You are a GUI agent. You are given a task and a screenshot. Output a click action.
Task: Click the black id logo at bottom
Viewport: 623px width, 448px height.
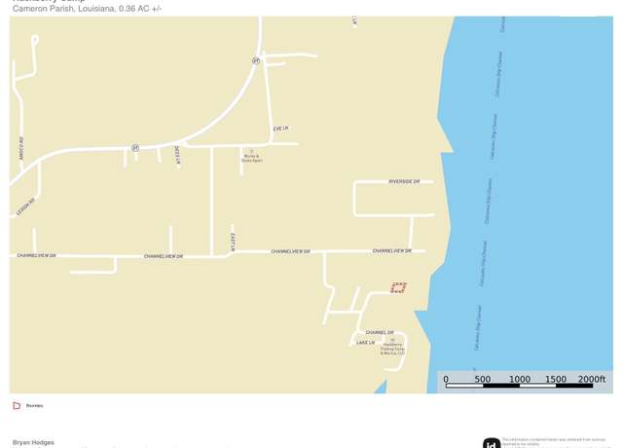492,443
